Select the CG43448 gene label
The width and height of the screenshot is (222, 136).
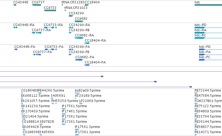(x=21, y=2)
